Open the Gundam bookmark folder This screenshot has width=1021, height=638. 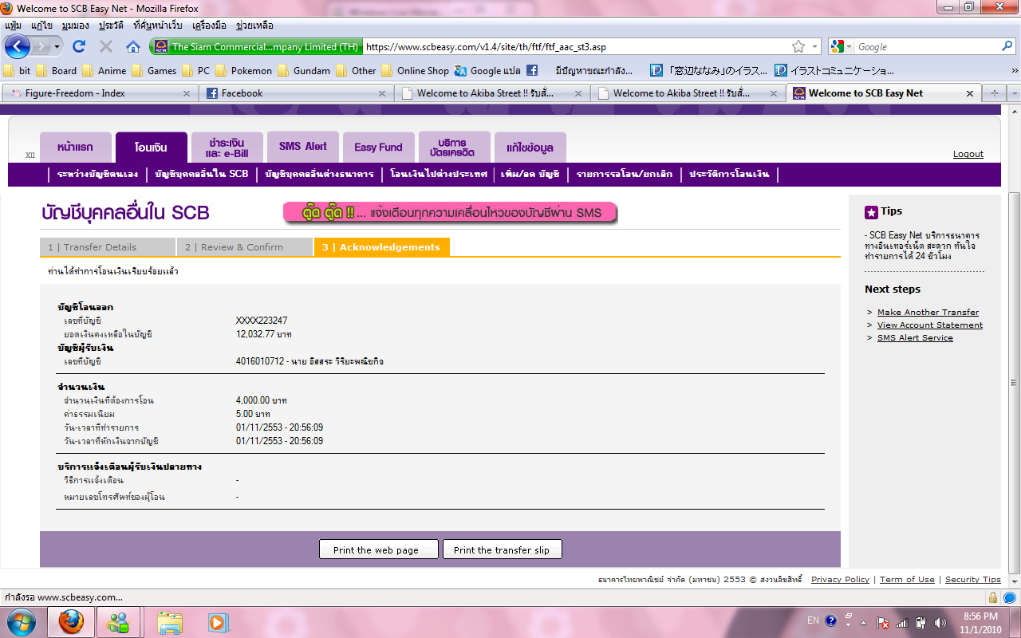click(304, 70)
